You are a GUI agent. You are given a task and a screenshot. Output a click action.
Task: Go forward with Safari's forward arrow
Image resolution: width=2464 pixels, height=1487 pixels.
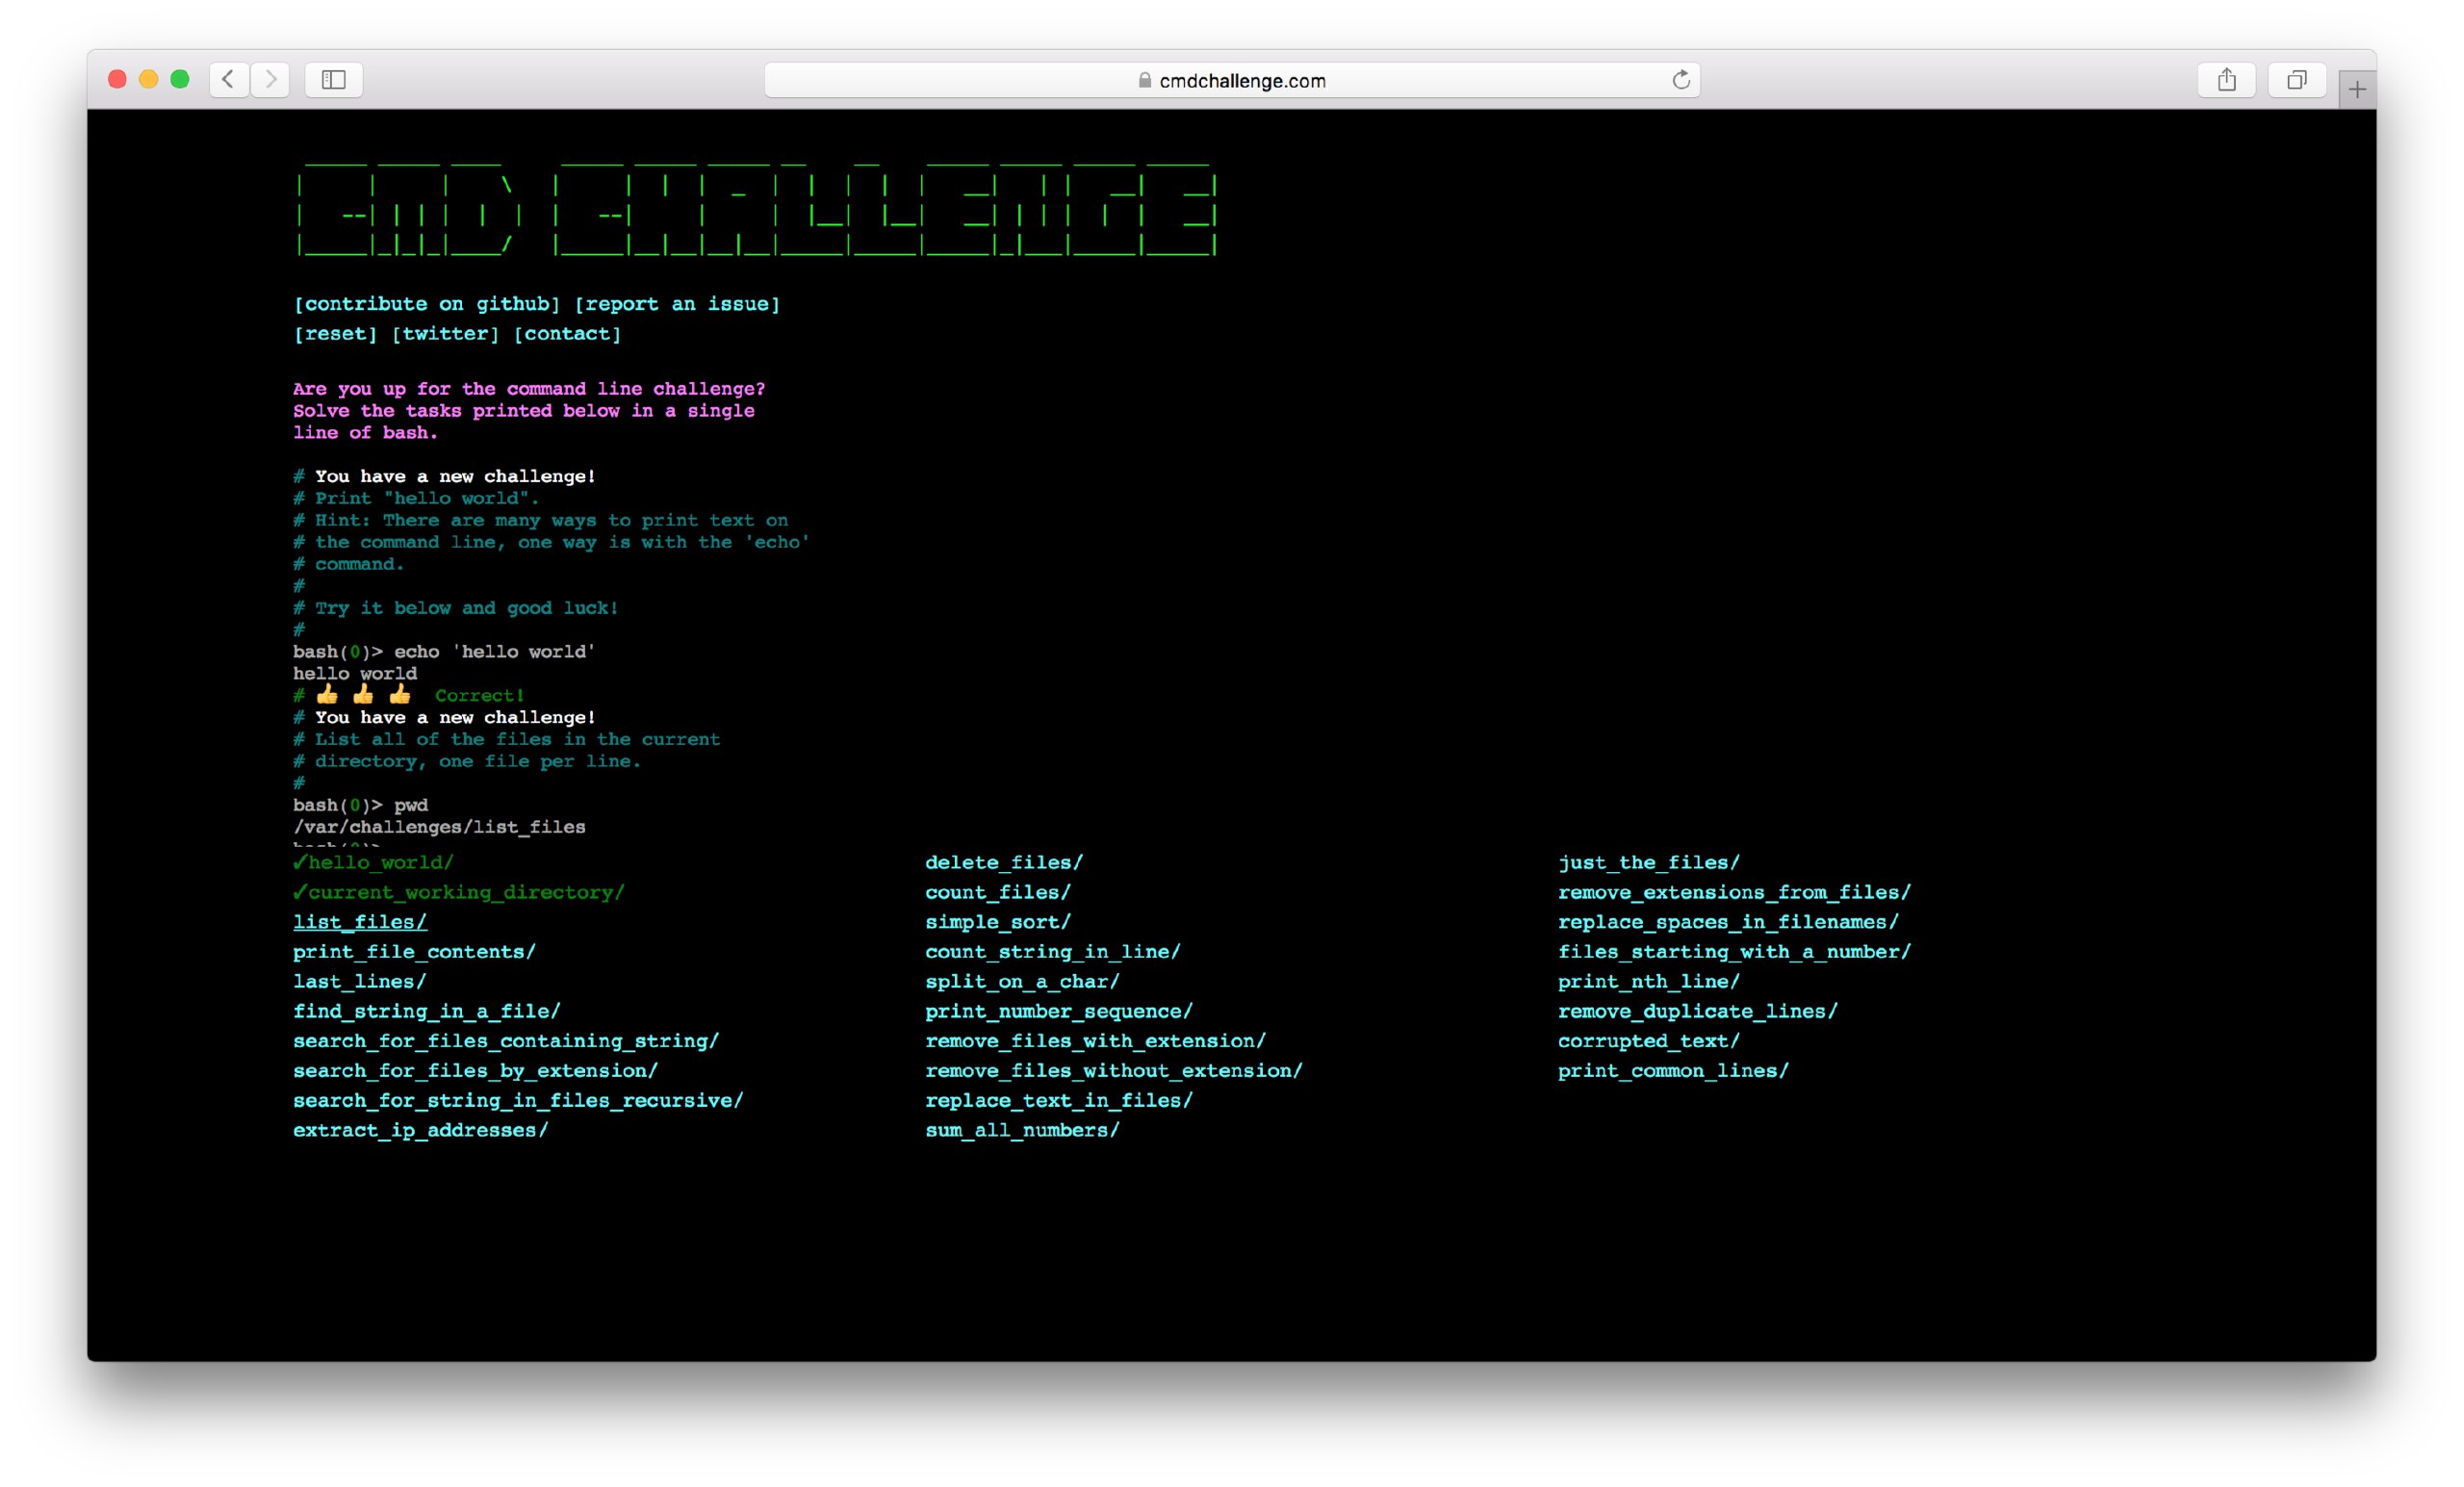tap(270, 79)
